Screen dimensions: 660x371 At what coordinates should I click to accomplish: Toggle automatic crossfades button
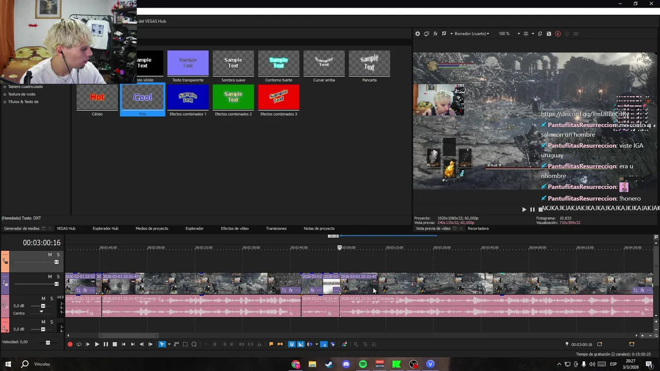tap(301, 344)
